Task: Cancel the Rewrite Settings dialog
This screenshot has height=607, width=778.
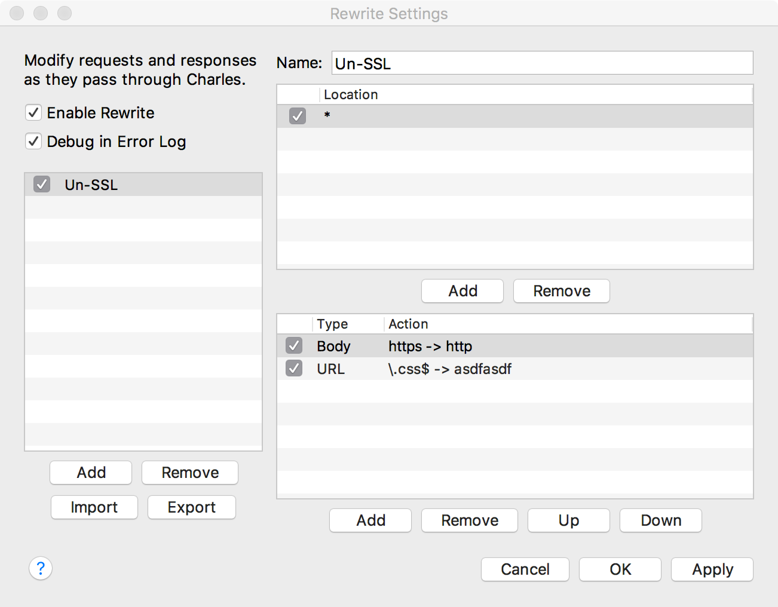Action: click(x=525, y=569)
